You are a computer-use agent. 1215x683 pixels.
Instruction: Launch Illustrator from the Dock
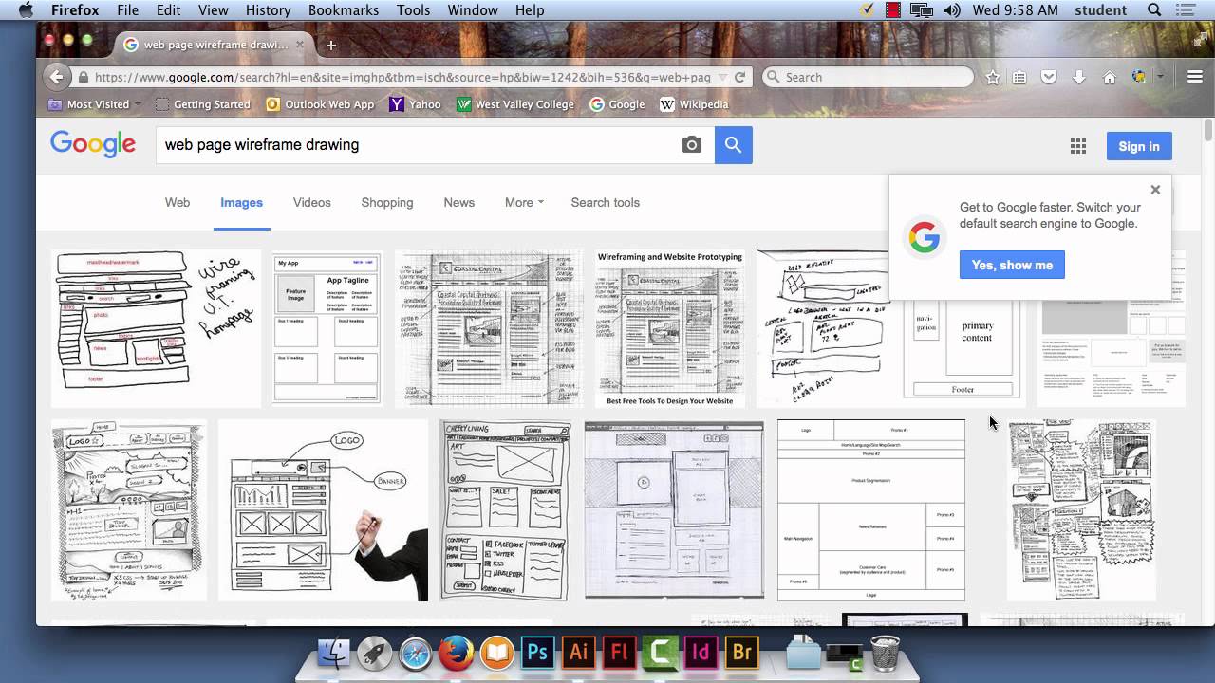[x=578, y=654]
